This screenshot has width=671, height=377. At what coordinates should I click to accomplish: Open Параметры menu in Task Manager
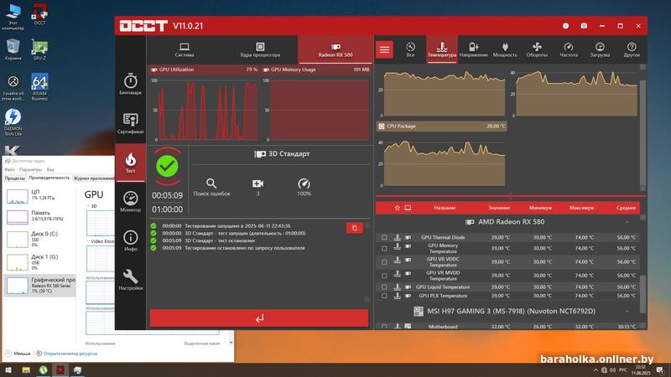coord(30,170)
